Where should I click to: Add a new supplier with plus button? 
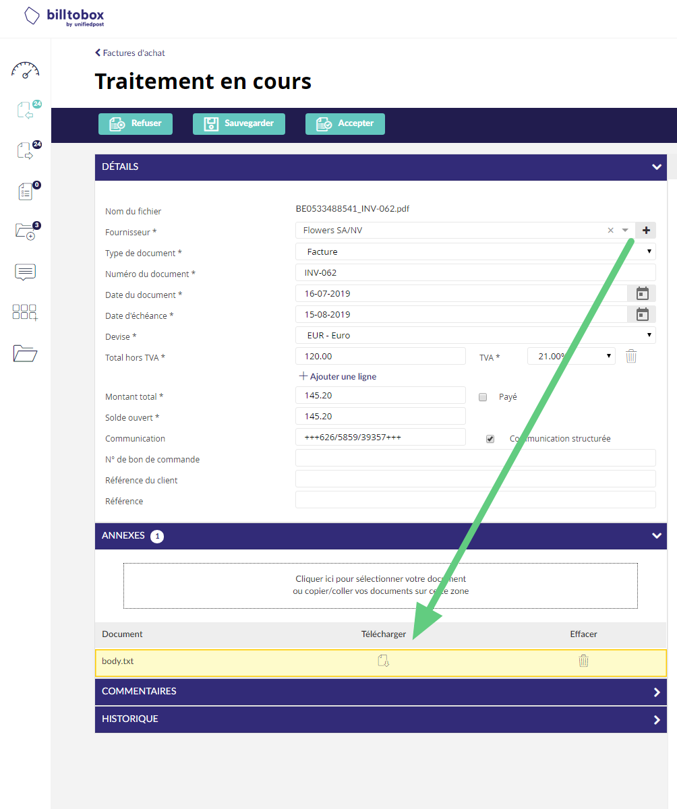(x=646, y=231)
